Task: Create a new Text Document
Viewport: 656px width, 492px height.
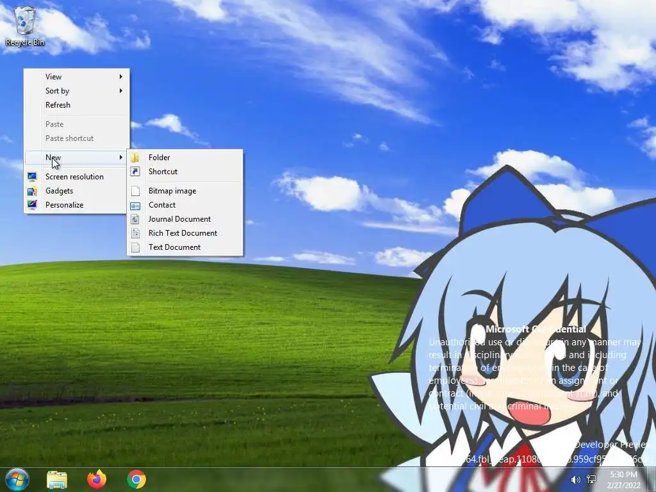Action: [185, 247]
